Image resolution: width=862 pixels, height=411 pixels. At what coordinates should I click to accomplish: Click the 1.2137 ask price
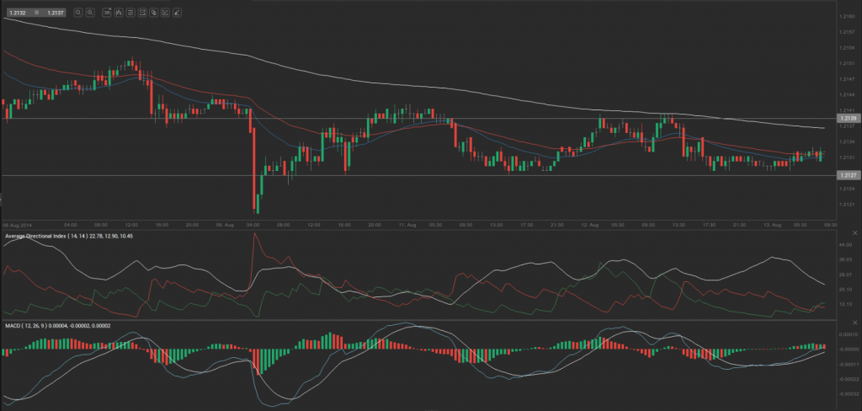click(56, 13)
